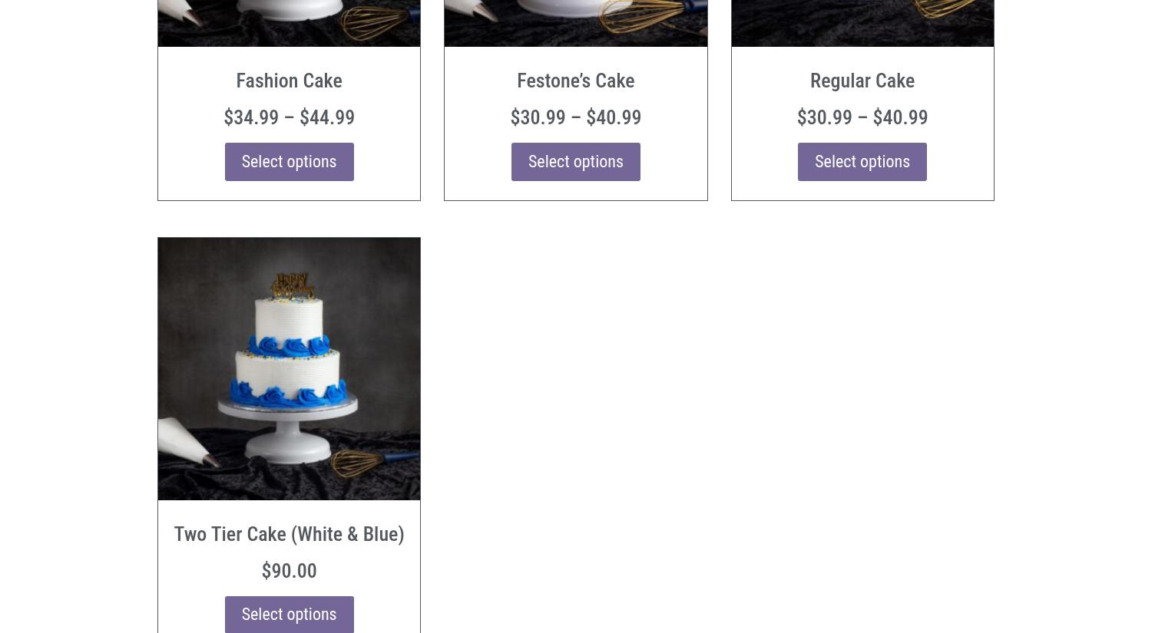This screenshot has width=1175, height=633.
Task: Click Select options for Regular Cake
Action: [862, 161]
